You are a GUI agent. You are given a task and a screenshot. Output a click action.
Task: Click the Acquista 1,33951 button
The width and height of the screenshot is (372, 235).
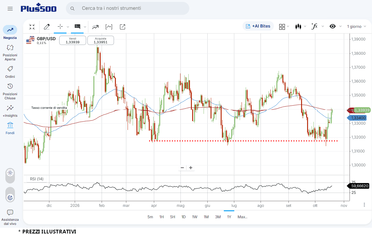101,40
